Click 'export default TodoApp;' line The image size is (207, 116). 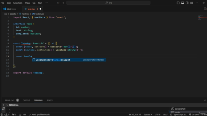[x=28, y=73]
